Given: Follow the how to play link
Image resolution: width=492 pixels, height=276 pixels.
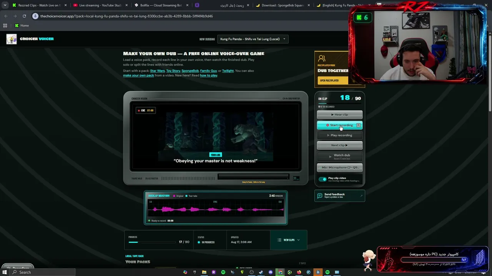Looking at the screenshot, I should [x=209, y=76].
